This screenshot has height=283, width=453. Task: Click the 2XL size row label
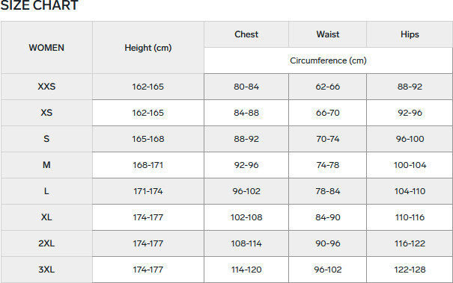[46, 243]
